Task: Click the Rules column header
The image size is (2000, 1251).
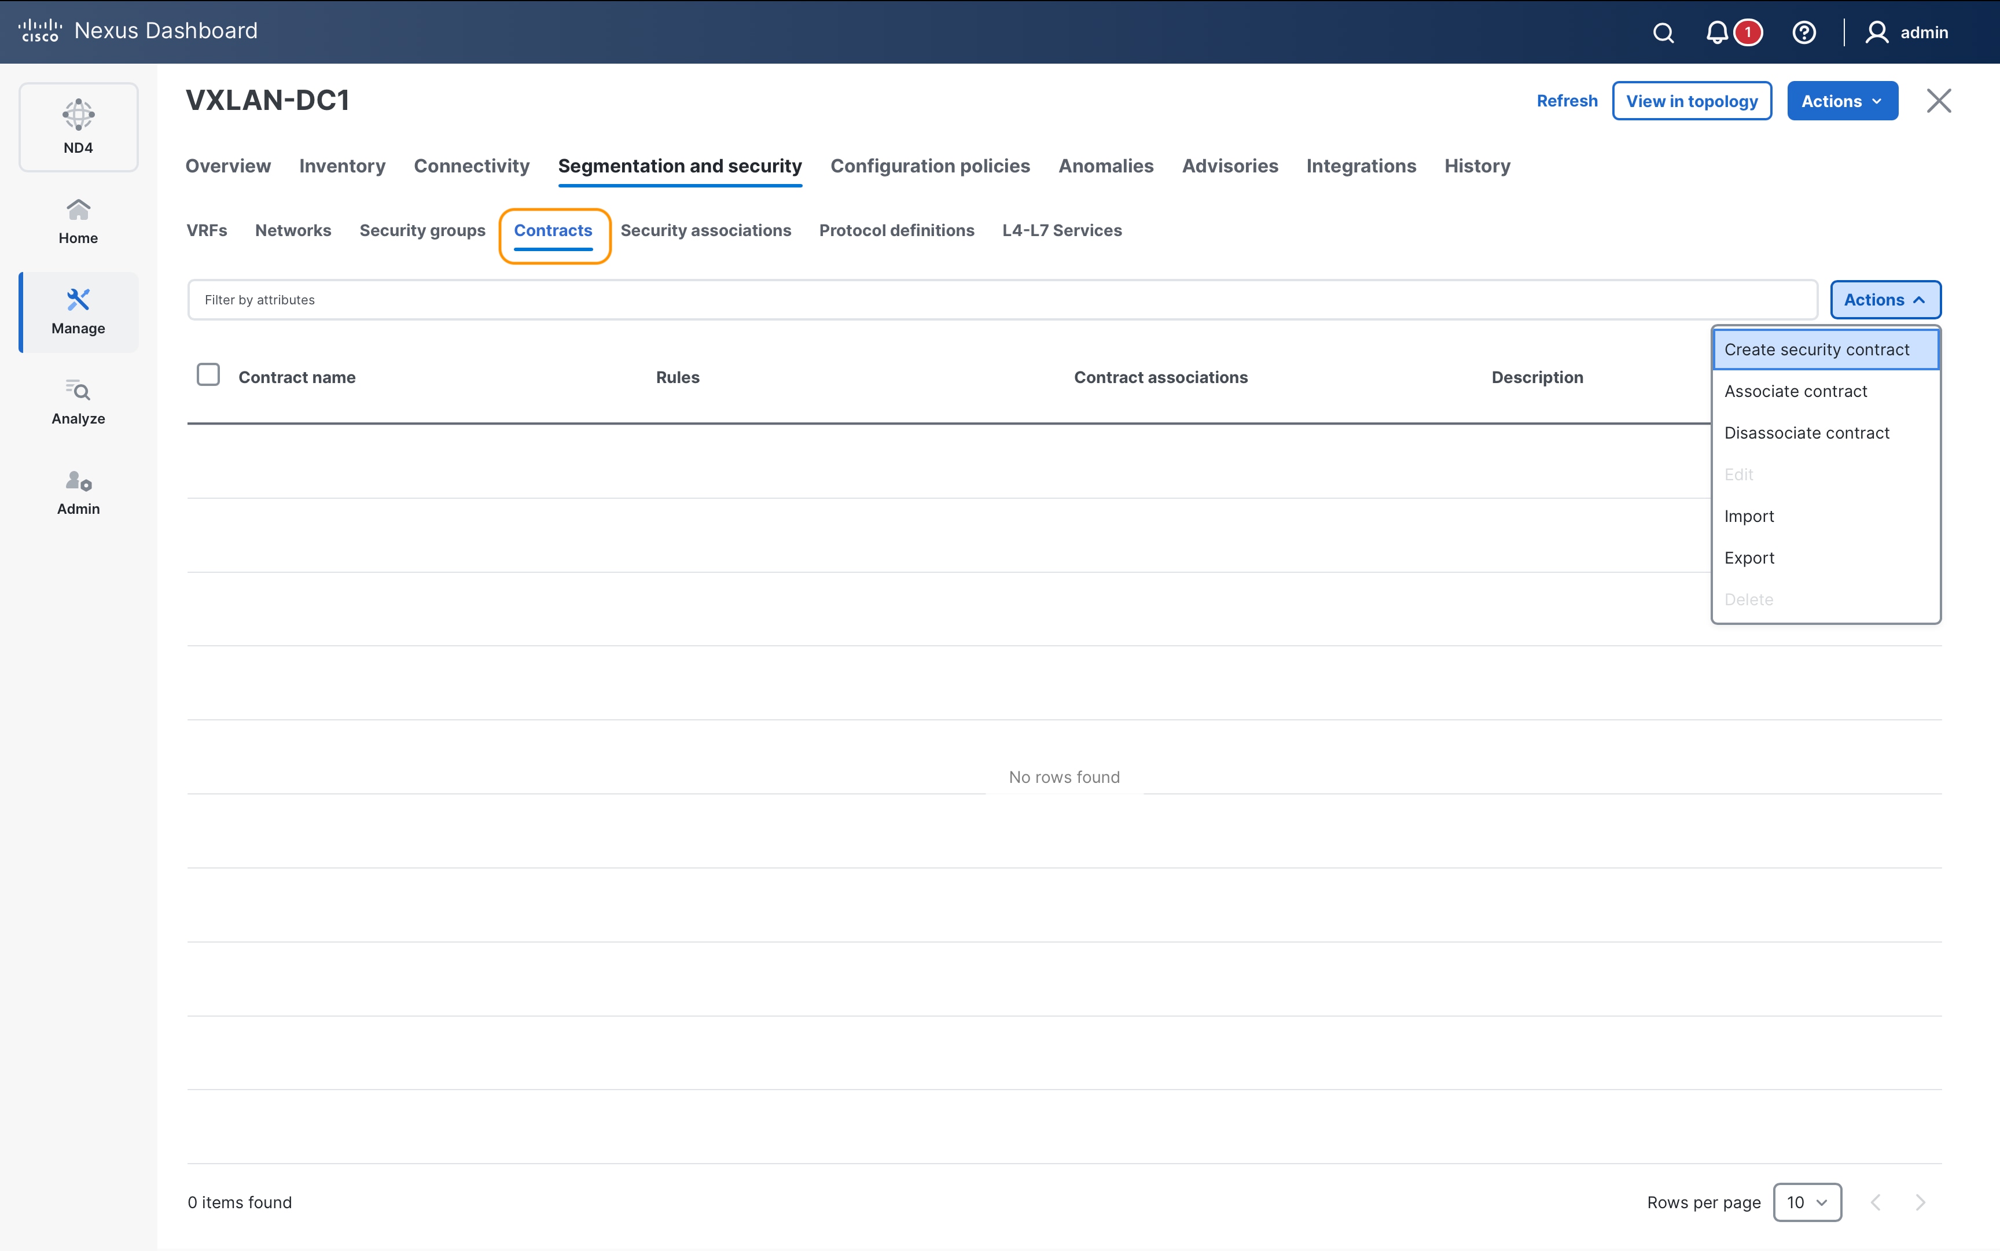Action: 678,377
